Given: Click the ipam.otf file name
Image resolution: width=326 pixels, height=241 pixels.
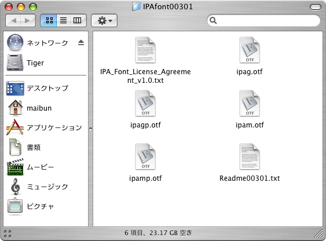Looking at the screenshot, I should 250,125.
